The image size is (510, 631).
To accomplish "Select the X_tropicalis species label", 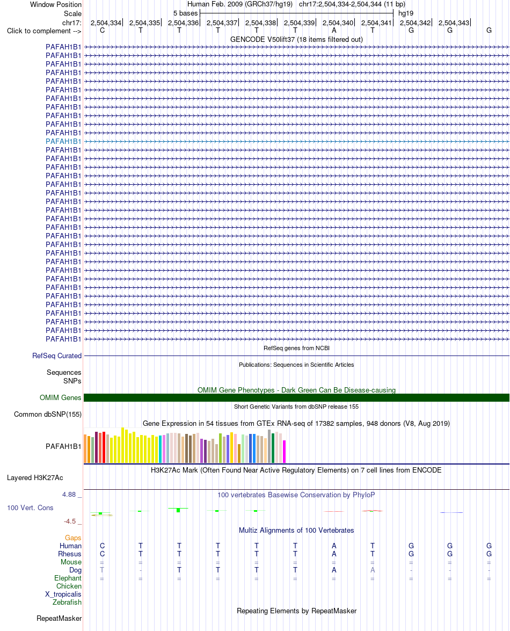I will pyautogui.click(x=63, y=594).
